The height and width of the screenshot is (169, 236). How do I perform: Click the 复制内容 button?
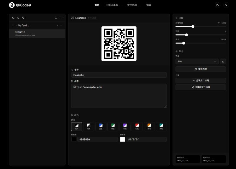tap(201, 69)
